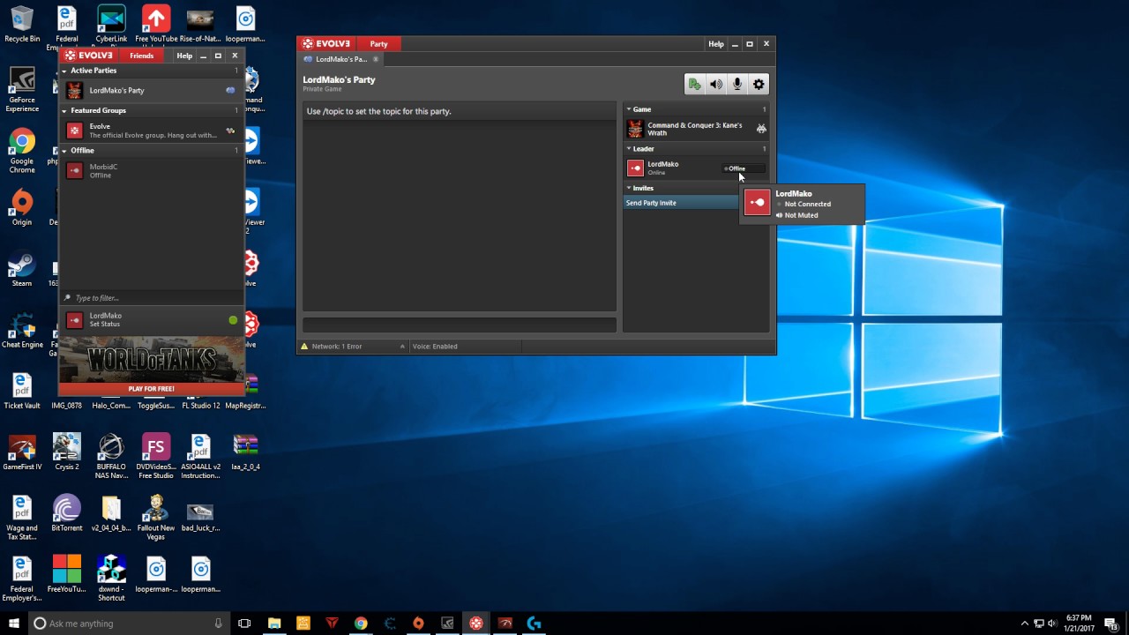Open the BitTorrent desktop shortcut

click(67, 513)
